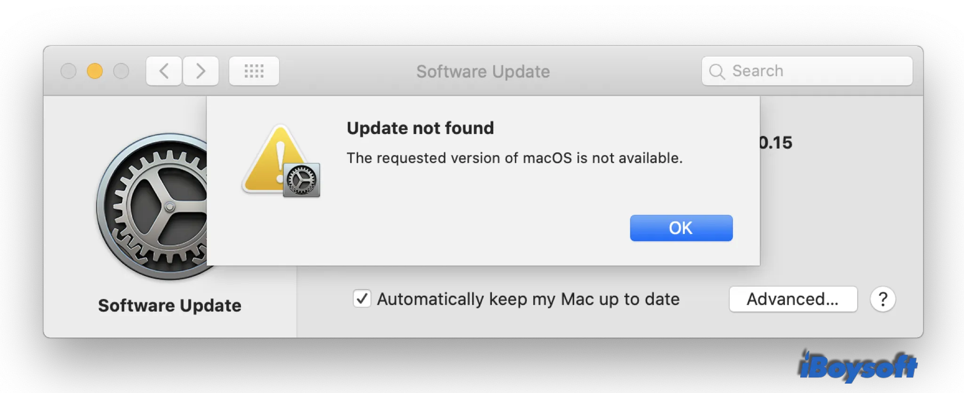Screen dimensions: 964x393
Task: Go forward using the right chevron button
Action: click(201, 71)
